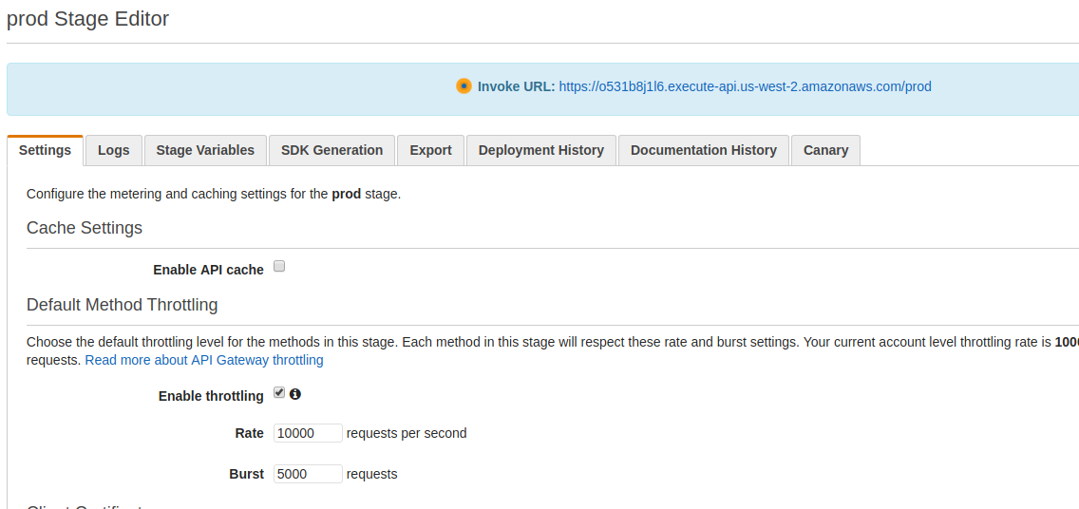
Task: Click the bold Burst field label
Action: (x=246, y=474)
